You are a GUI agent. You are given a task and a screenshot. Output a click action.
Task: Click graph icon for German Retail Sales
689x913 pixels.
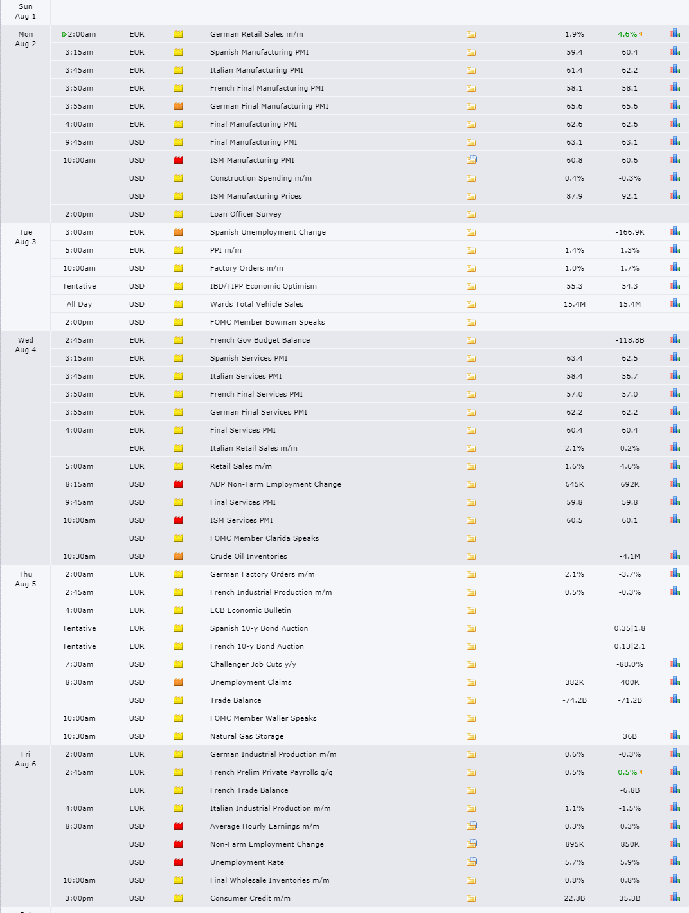click(674, 33)
